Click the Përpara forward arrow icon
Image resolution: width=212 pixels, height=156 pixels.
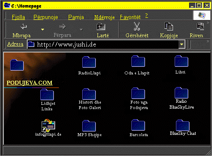click(62, 26)
